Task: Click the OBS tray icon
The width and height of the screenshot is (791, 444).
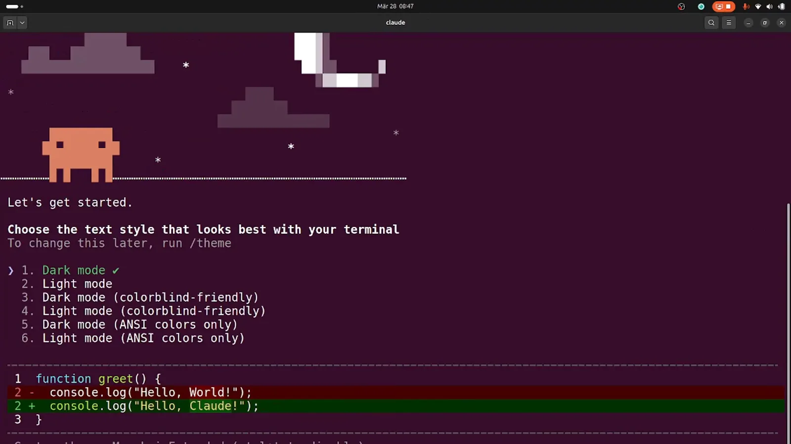Action: click(681, 6)
